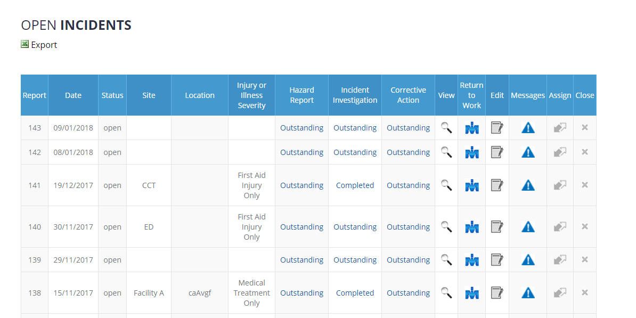The image size is (636, 318).
Task: View report 138 via its magnifier icon
Action: coord(446,292)
